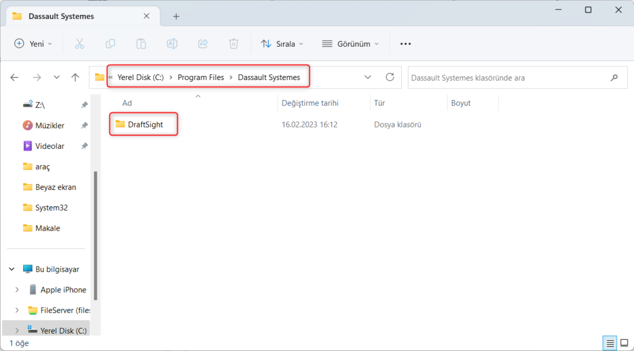Open the Görünüm view options dropdown
634x351 pixels.
click(350, 43)
